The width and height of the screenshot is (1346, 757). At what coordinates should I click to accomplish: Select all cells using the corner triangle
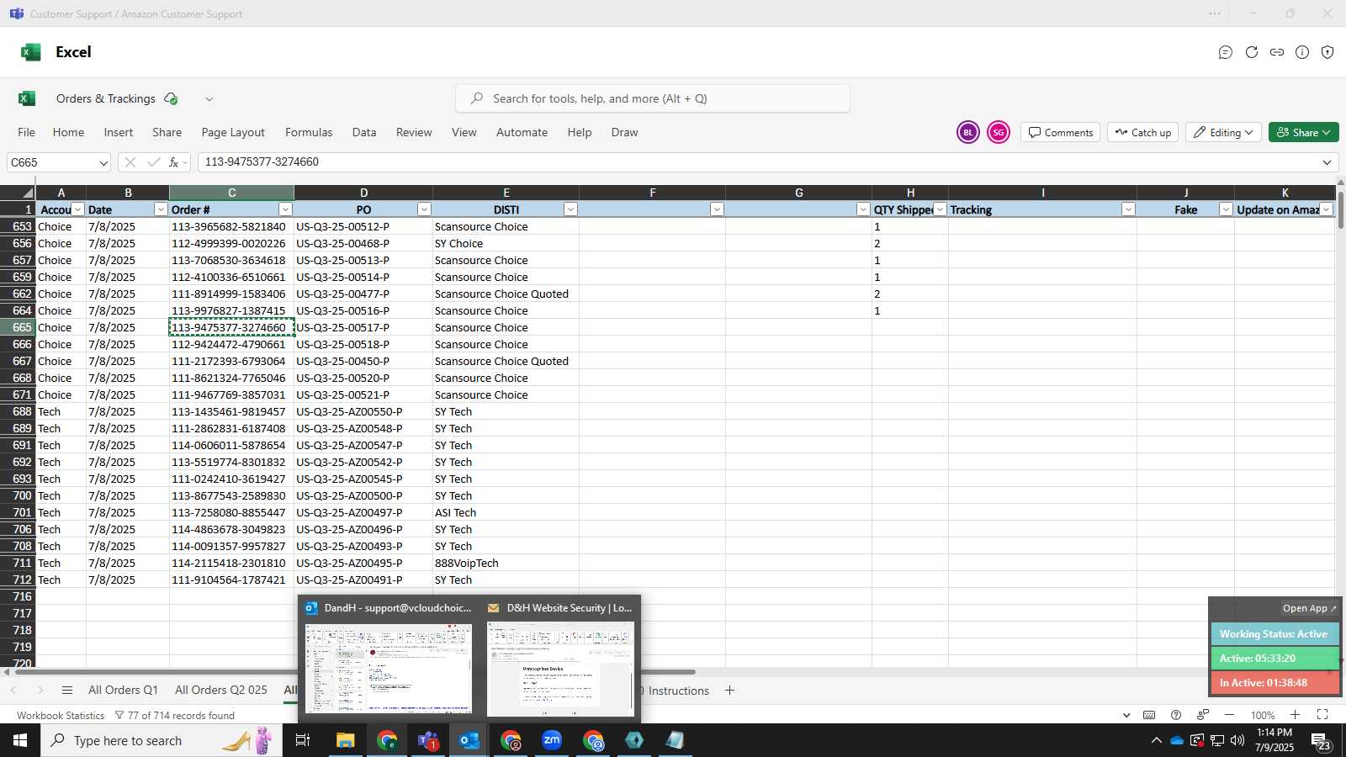click(x=27, y=193)
